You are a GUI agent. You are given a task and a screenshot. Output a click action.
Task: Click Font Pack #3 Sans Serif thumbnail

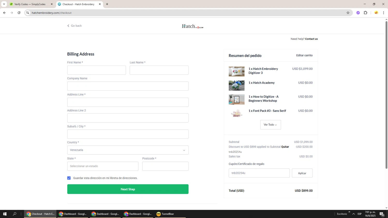236,113
